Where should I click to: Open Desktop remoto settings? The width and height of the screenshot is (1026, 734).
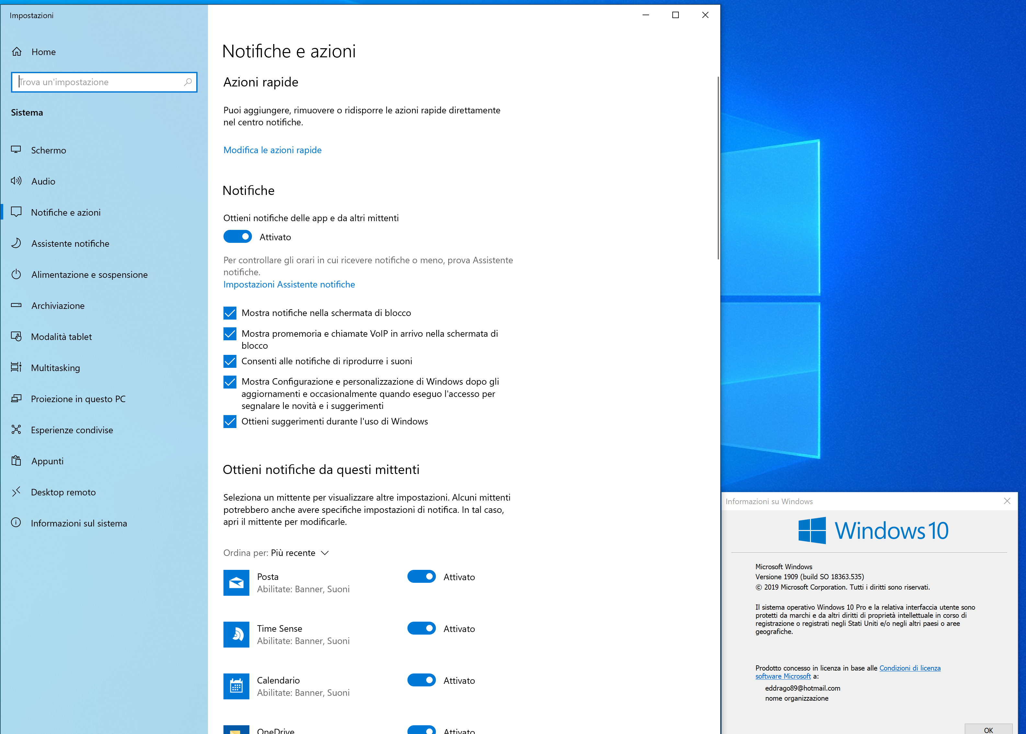104,492
